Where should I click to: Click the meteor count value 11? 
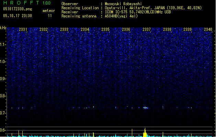[50, 16]
